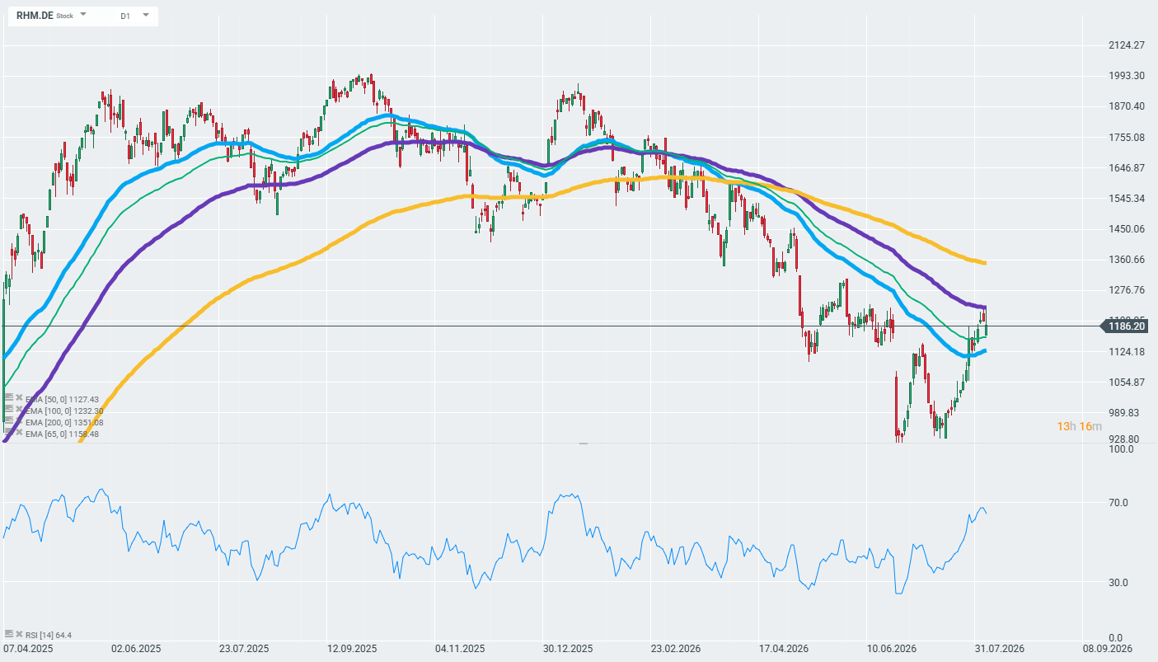This screenshot has height=662, width=1158.
Task: Click the RSI 100.0 scale label
Action: tap(1121, 449)
